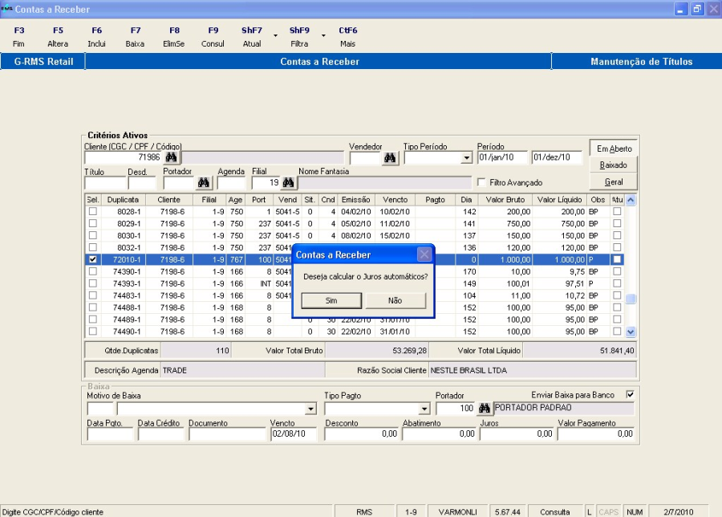Open Portador lookup binoculars in Critérios Ativos
The width and height of the screenshot is (722, 517).
point(204,183)
